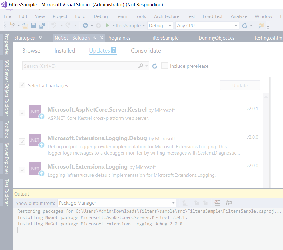Open the Program.cs document tab

pyautogui.click(x=119, y=38)
